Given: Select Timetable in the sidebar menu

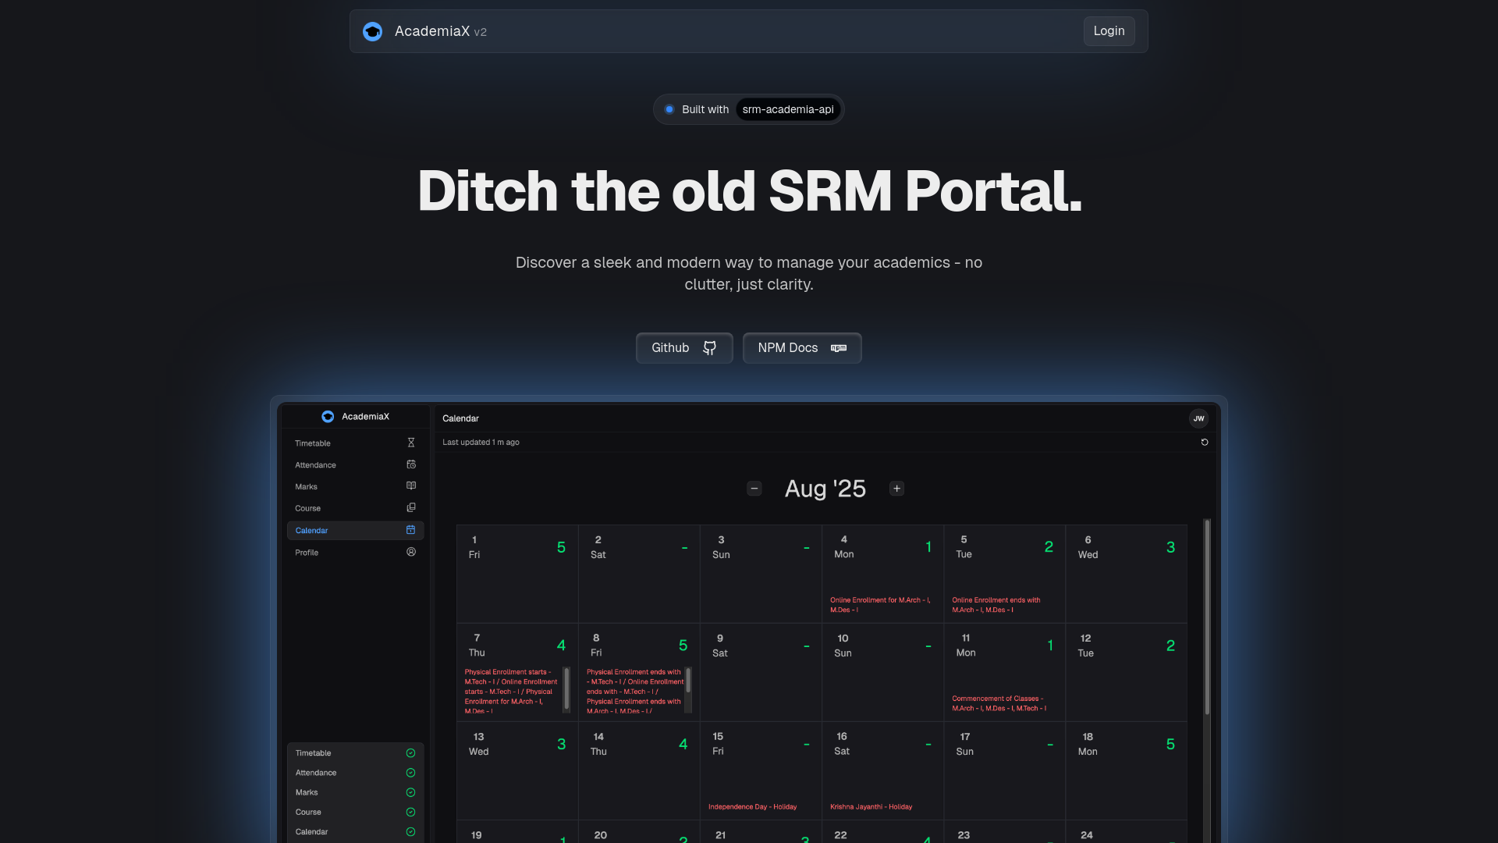Looking at the screenshot, I should 355,443.
